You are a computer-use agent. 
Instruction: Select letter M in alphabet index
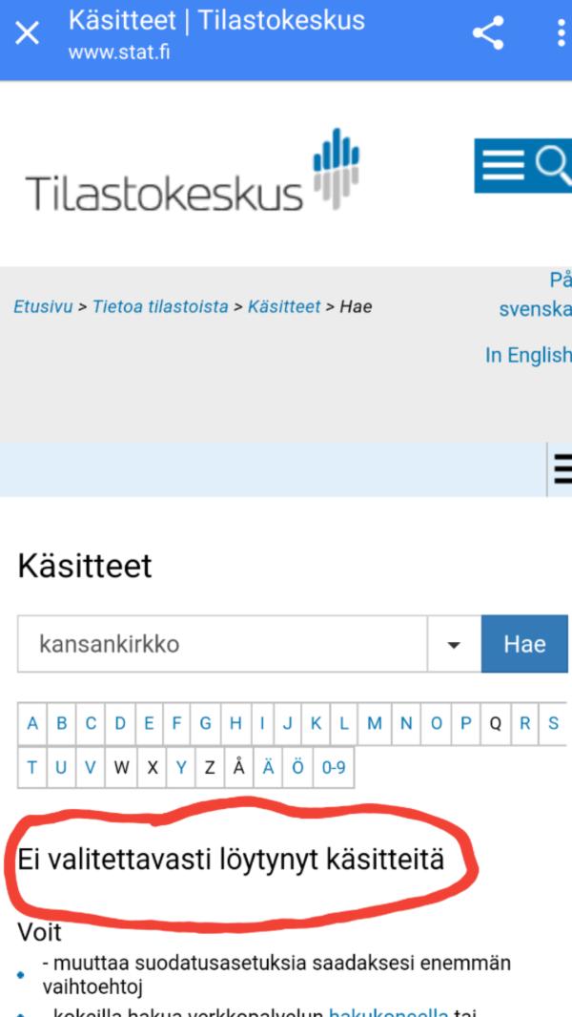[x=375, y=723]
